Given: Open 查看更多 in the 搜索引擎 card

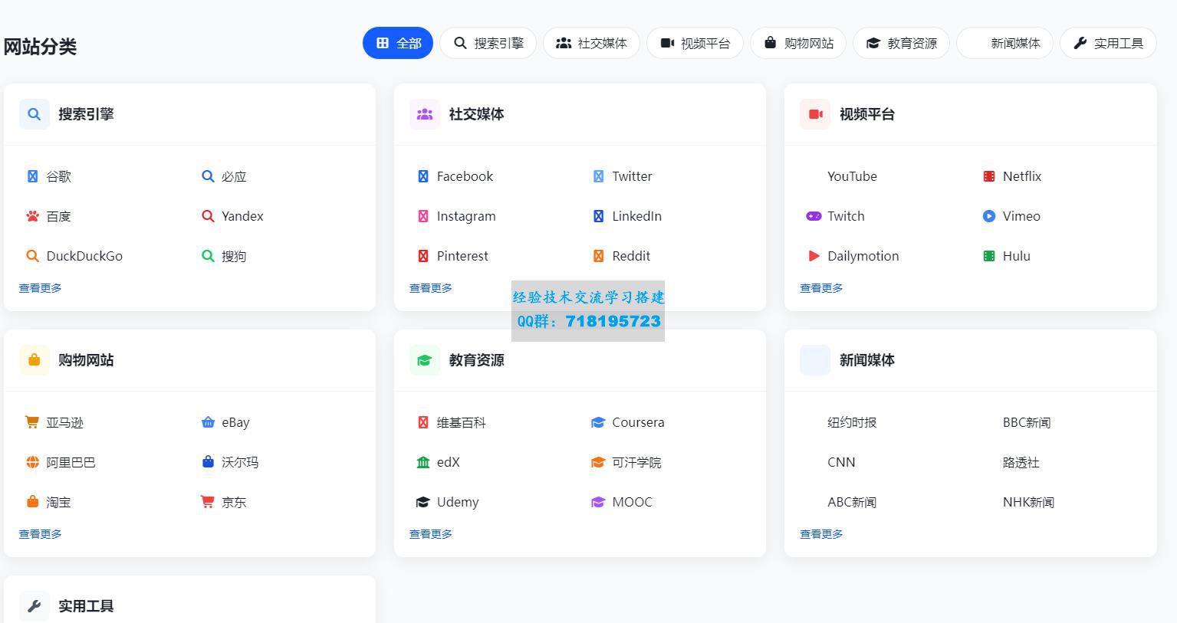Looking at the screenshot, I should point(40,288).
